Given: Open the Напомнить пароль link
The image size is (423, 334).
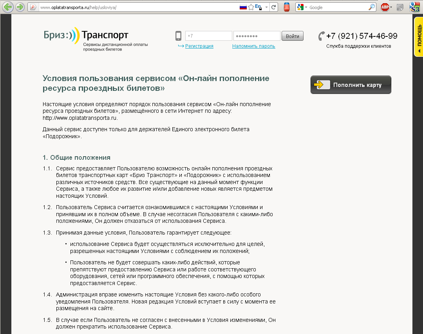Looking at the screenshot, I should [x=253, y=46].
